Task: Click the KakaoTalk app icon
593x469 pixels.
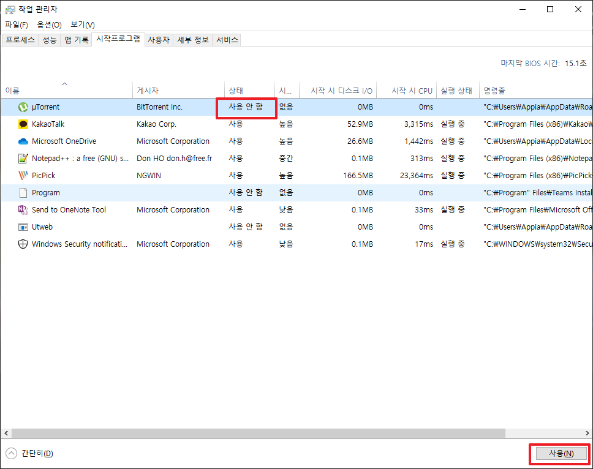Action: tap(23, 124)
